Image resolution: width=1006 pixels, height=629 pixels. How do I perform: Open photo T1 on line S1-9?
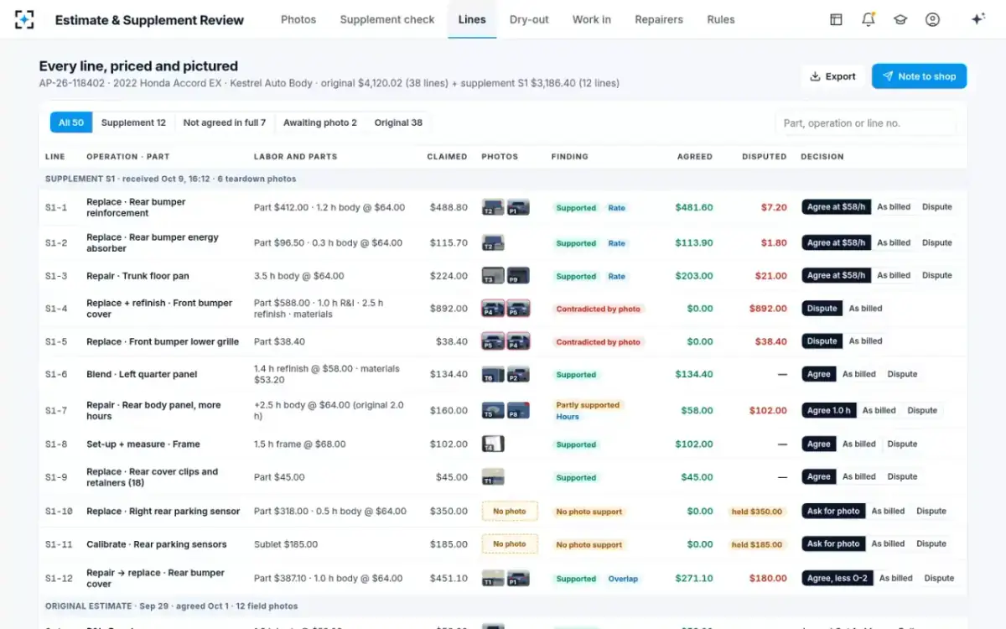coord(493,477)
